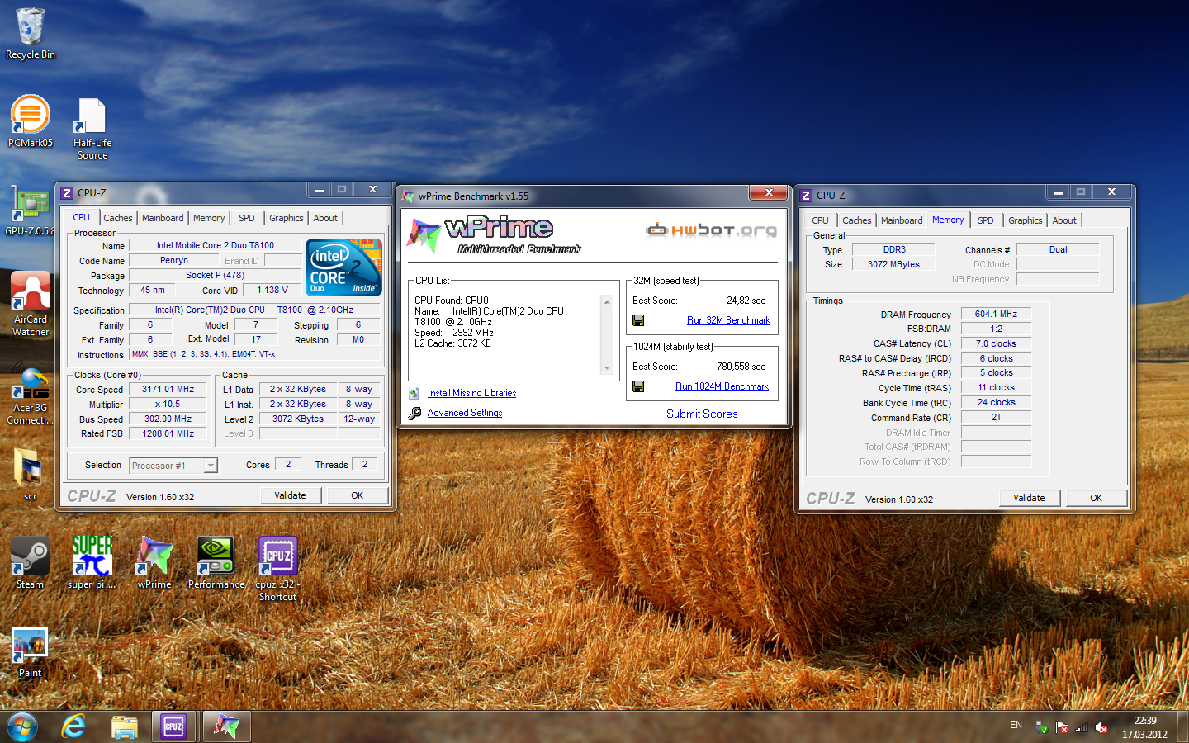Click the Show desktop strip at the taskbar end

(1183, 727)
